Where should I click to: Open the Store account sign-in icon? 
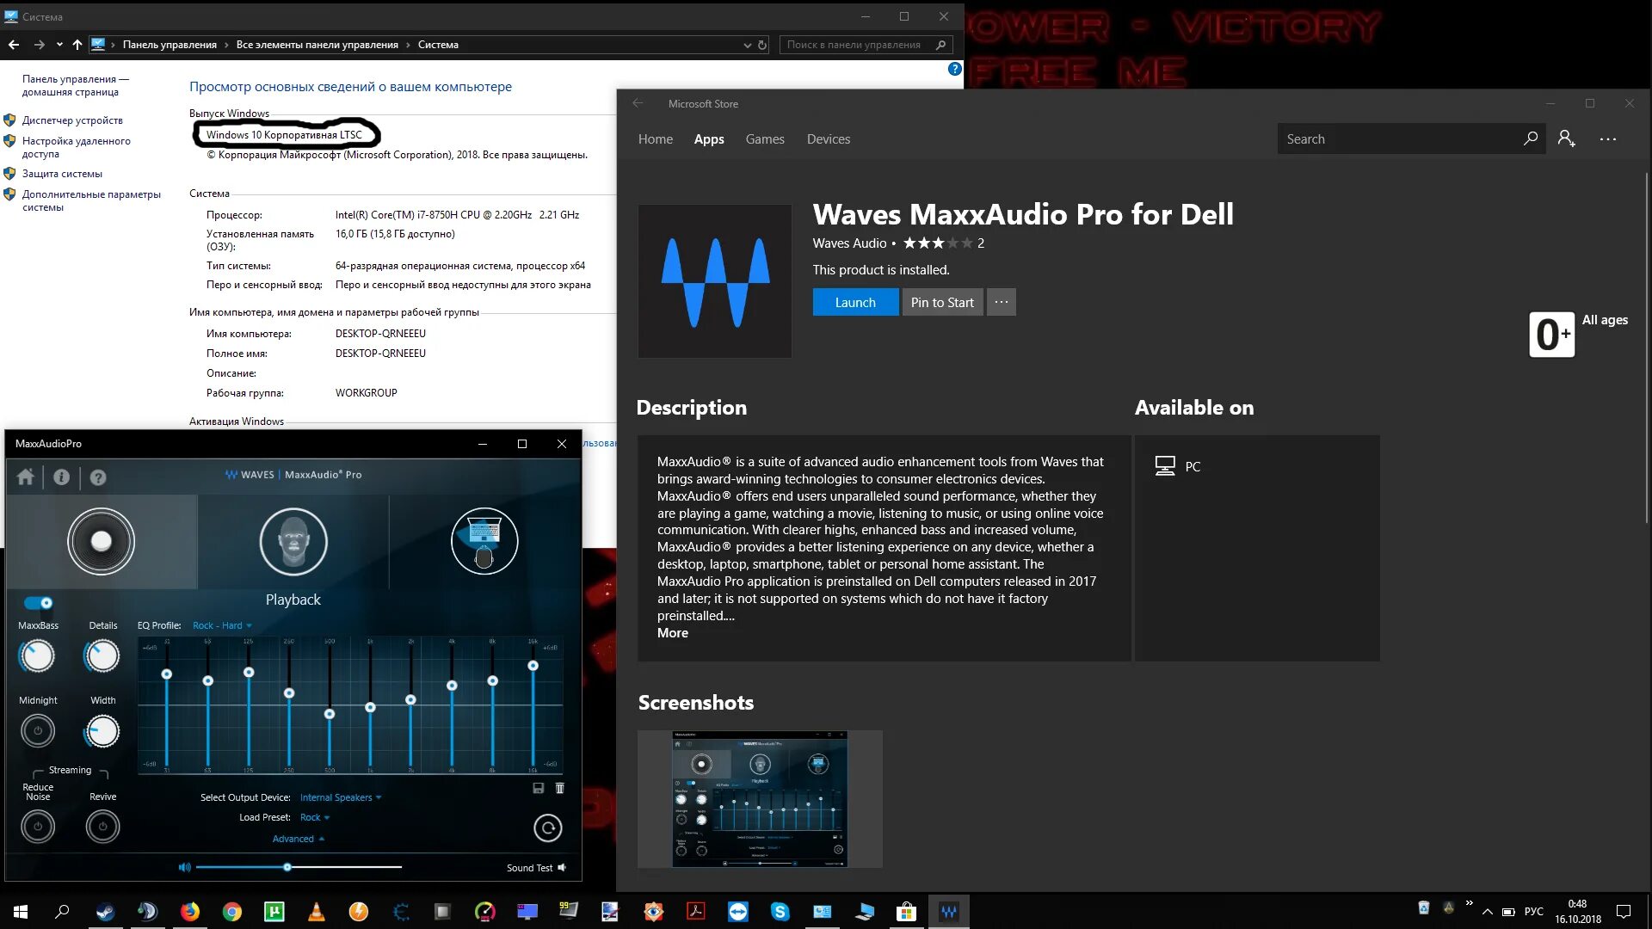[1566, 138]
